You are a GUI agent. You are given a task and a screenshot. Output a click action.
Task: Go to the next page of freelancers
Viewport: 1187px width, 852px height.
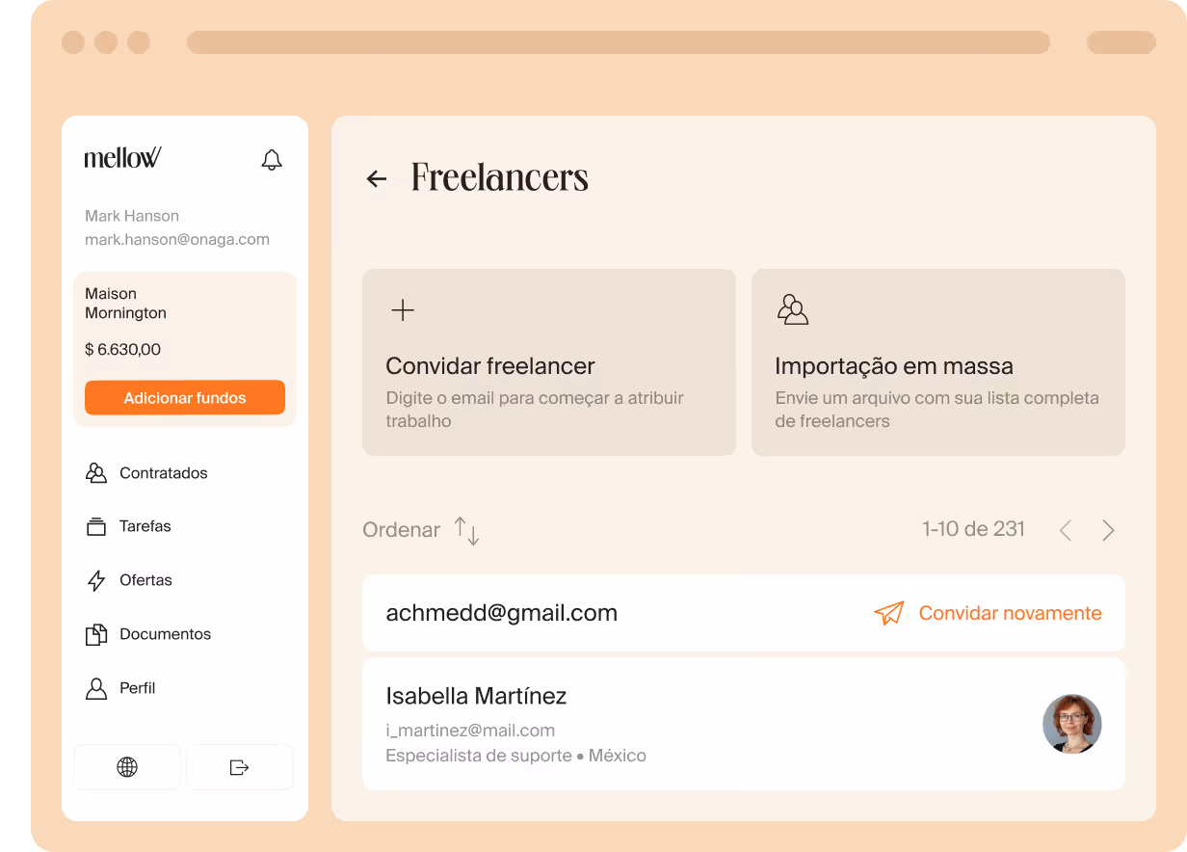click(1108, 530)
